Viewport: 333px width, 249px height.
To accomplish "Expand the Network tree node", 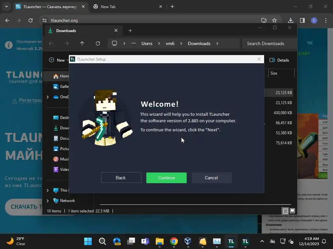I will pos(47,201).
